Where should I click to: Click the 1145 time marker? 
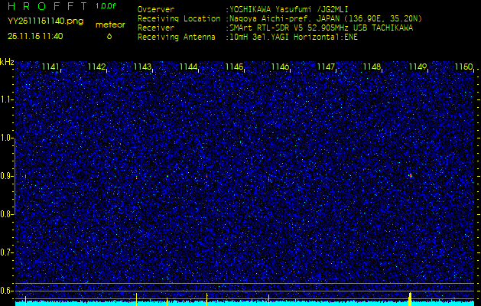tap(234, 67)
